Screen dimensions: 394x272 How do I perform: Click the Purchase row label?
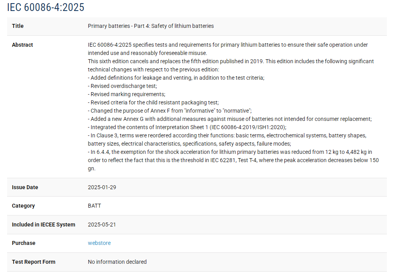(24, 243)
